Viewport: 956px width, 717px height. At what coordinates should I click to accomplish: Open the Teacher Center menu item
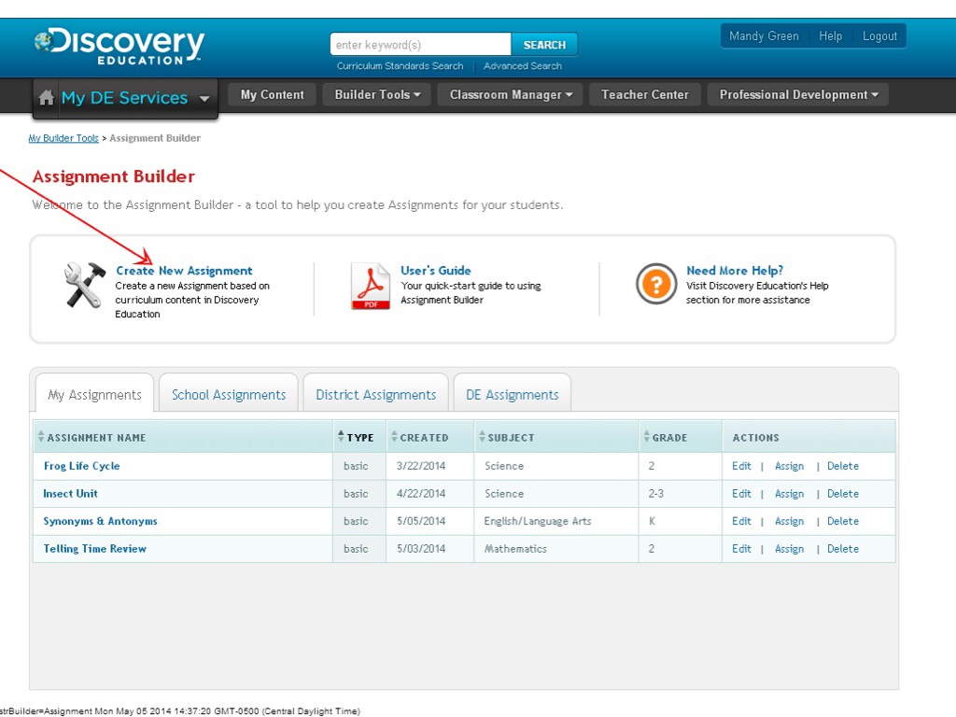pyautogui.click(x=644, y=94)
